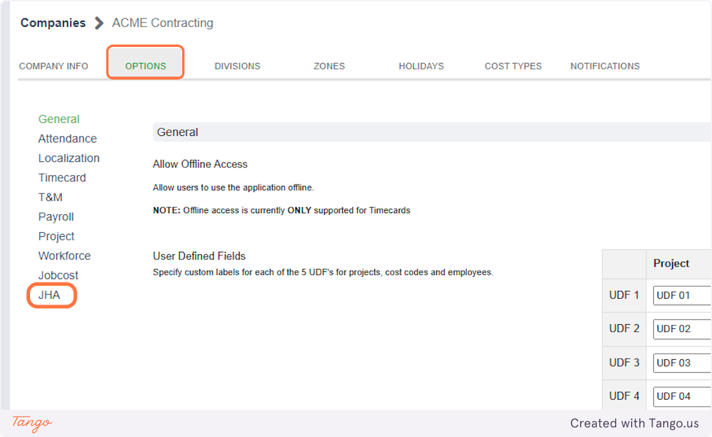Open the T&M options section
The image size is (712, 437).
click(x=50, y=198)
